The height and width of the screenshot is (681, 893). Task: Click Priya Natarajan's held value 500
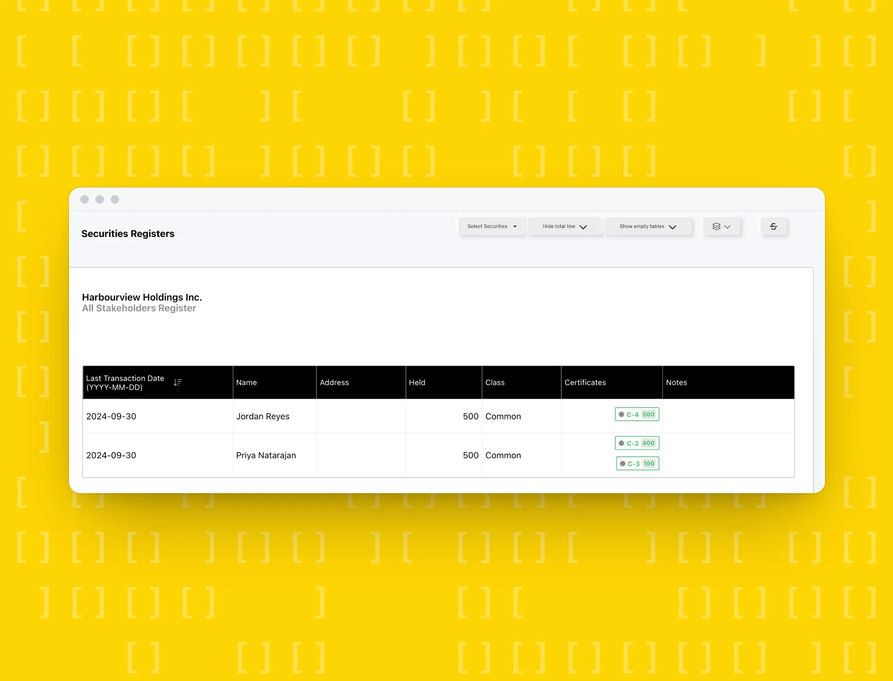[x=471, y=455]
